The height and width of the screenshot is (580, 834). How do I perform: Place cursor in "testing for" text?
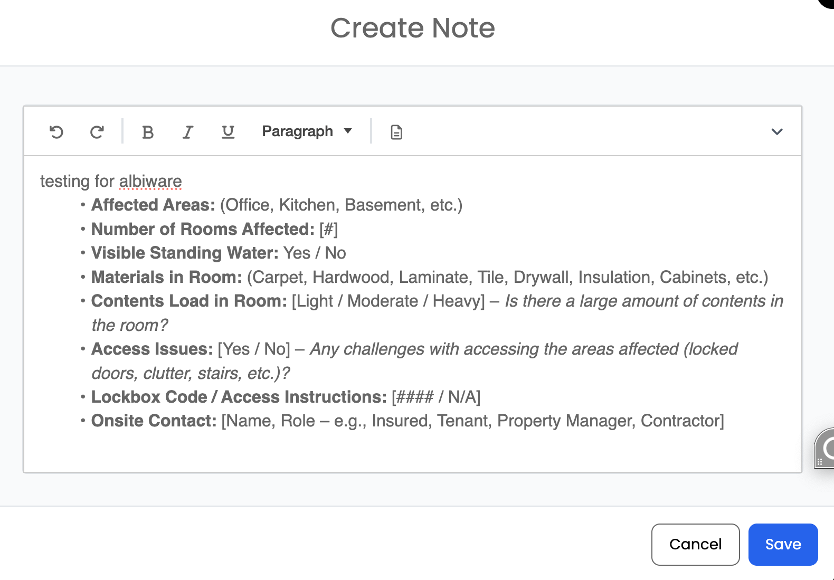click(x=77, y=182)
